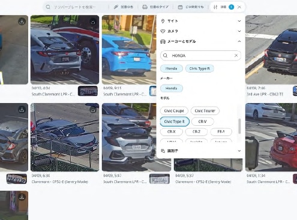Image resolution: width=297 pixels, height=220 pixels.
Task: Click the icon on the 04/09 6:30 thumbnail
Action: 93,110
